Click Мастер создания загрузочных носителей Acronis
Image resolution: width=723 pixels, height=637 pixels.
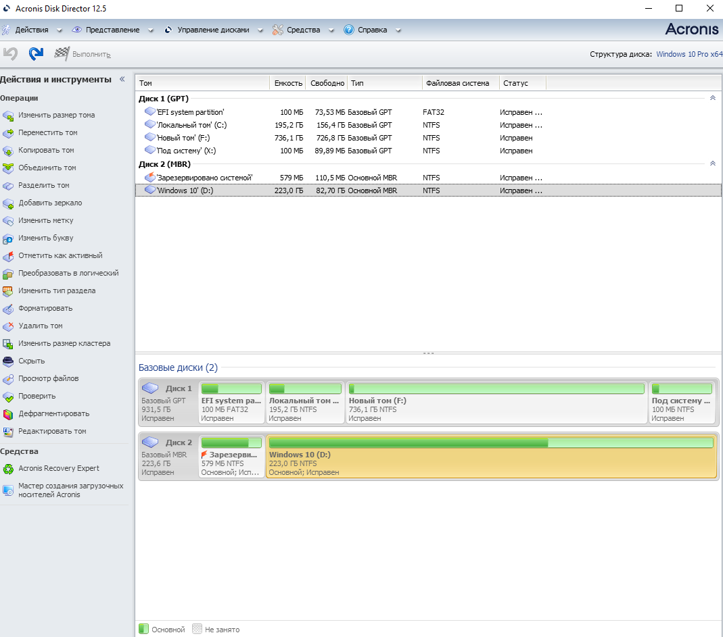[71, 490]
